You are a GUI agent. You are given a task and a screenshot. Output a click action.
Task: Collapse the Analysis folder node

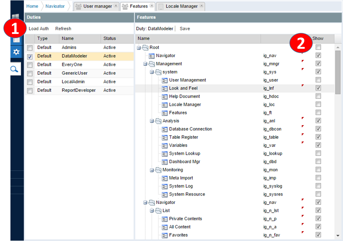pyautogui.click(x=152, y=121)
